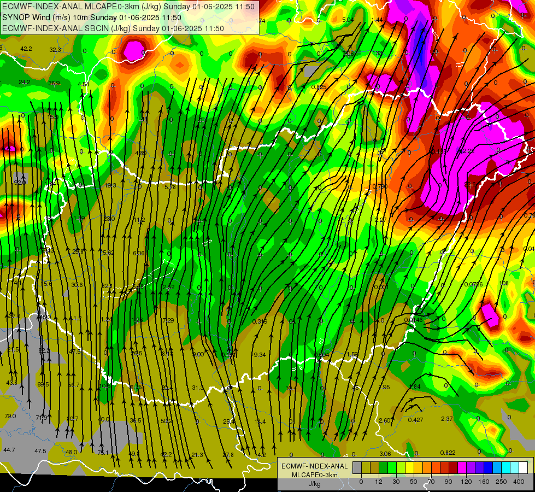
Task: Click the map value 56.7
Action: click(74, 385)
